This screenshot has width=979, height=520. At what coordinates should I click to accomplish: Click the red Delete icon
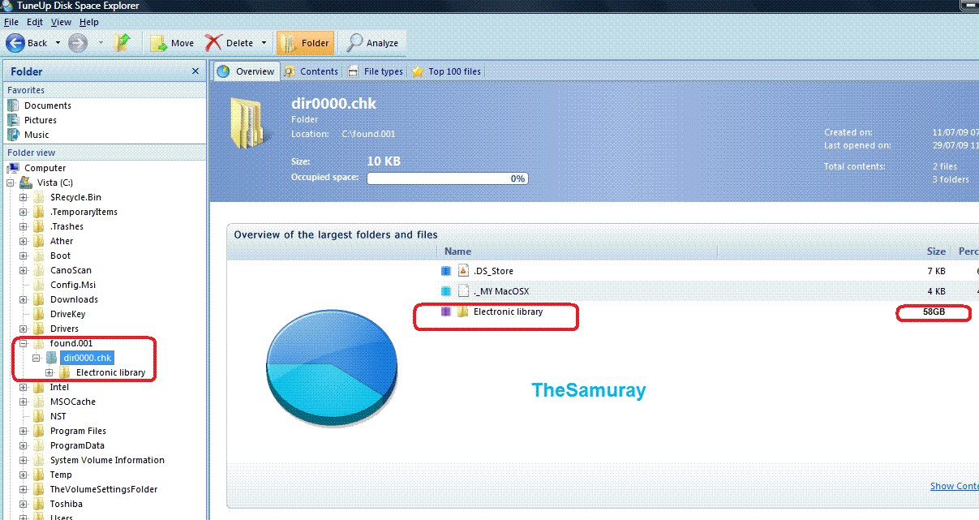tap(213, 43)
